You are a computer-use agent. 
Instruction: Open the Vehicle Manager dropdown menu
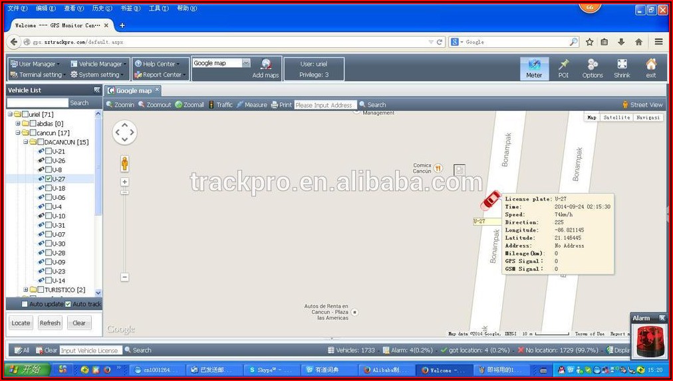(98, 64)
